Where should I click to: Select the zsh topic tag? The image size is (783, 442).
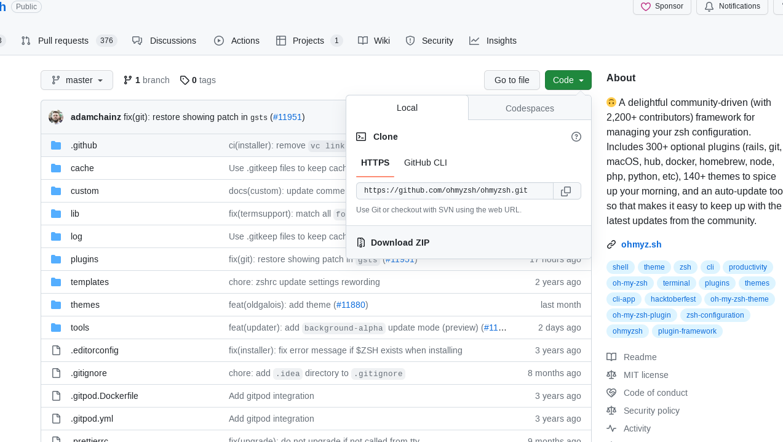click(685, 267)
